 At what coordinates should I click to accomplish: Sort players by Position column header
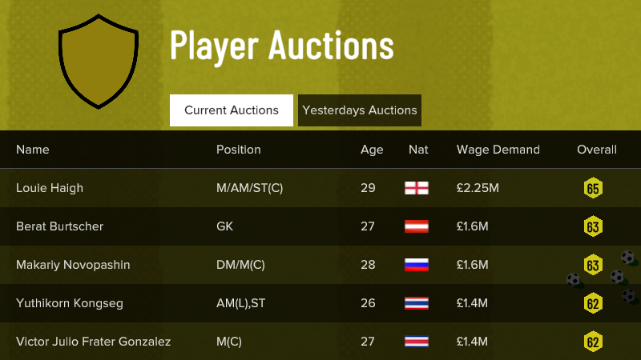(239, 150)
